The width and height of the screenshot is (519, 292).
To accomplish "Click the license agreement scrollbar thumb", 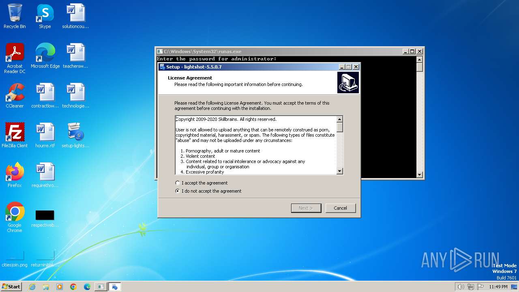I will point(340,127).
